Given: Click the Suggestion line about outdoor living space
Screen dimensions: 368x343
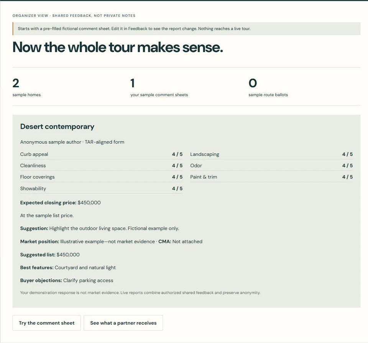Looking at the screenshot, I should (100, 229).
